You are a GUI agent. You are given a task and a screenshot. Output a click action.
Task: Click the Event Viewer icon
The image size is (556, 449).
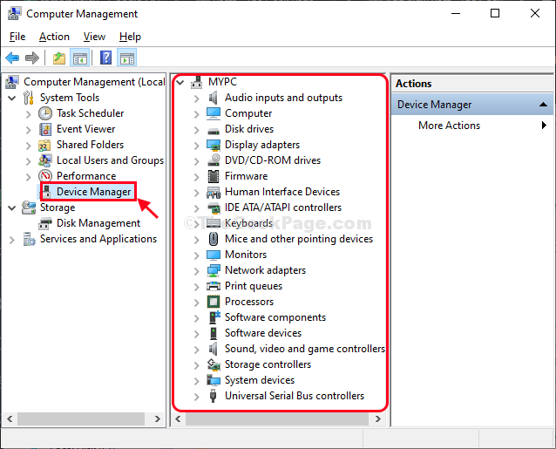pyautogui.click(x=45, y=129)
